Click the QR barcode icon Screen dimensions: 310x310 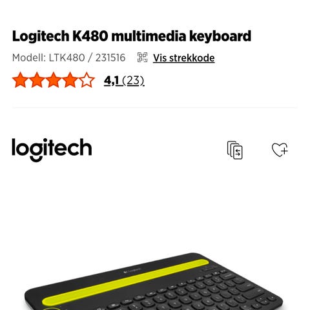point(142,57)
